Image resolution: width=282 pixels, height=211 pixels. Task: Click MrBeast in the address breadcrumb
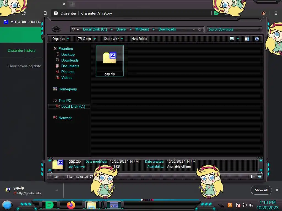click(142, 29)
